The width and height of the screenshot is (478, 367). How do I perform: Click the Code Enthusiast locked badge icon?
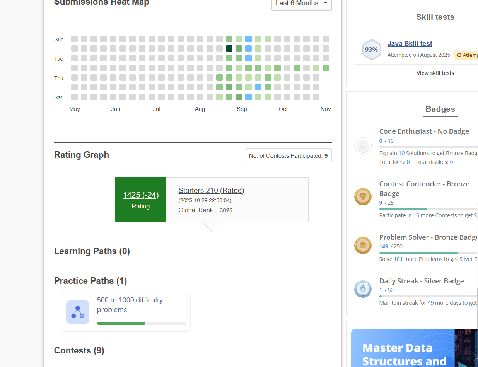tap(363, 146)
